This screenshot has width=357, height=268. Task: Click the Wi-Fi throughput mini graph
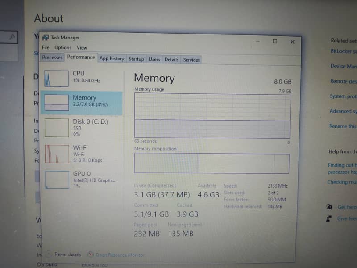(x=57, y=154)
